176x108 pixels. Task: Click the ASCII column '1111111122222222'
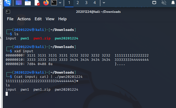[x=132, y=55]
